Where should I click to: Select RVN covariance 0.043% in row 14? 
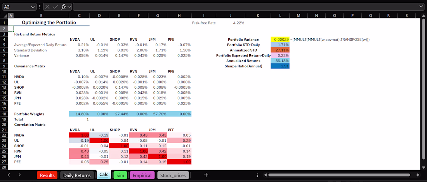pos(139,93)
